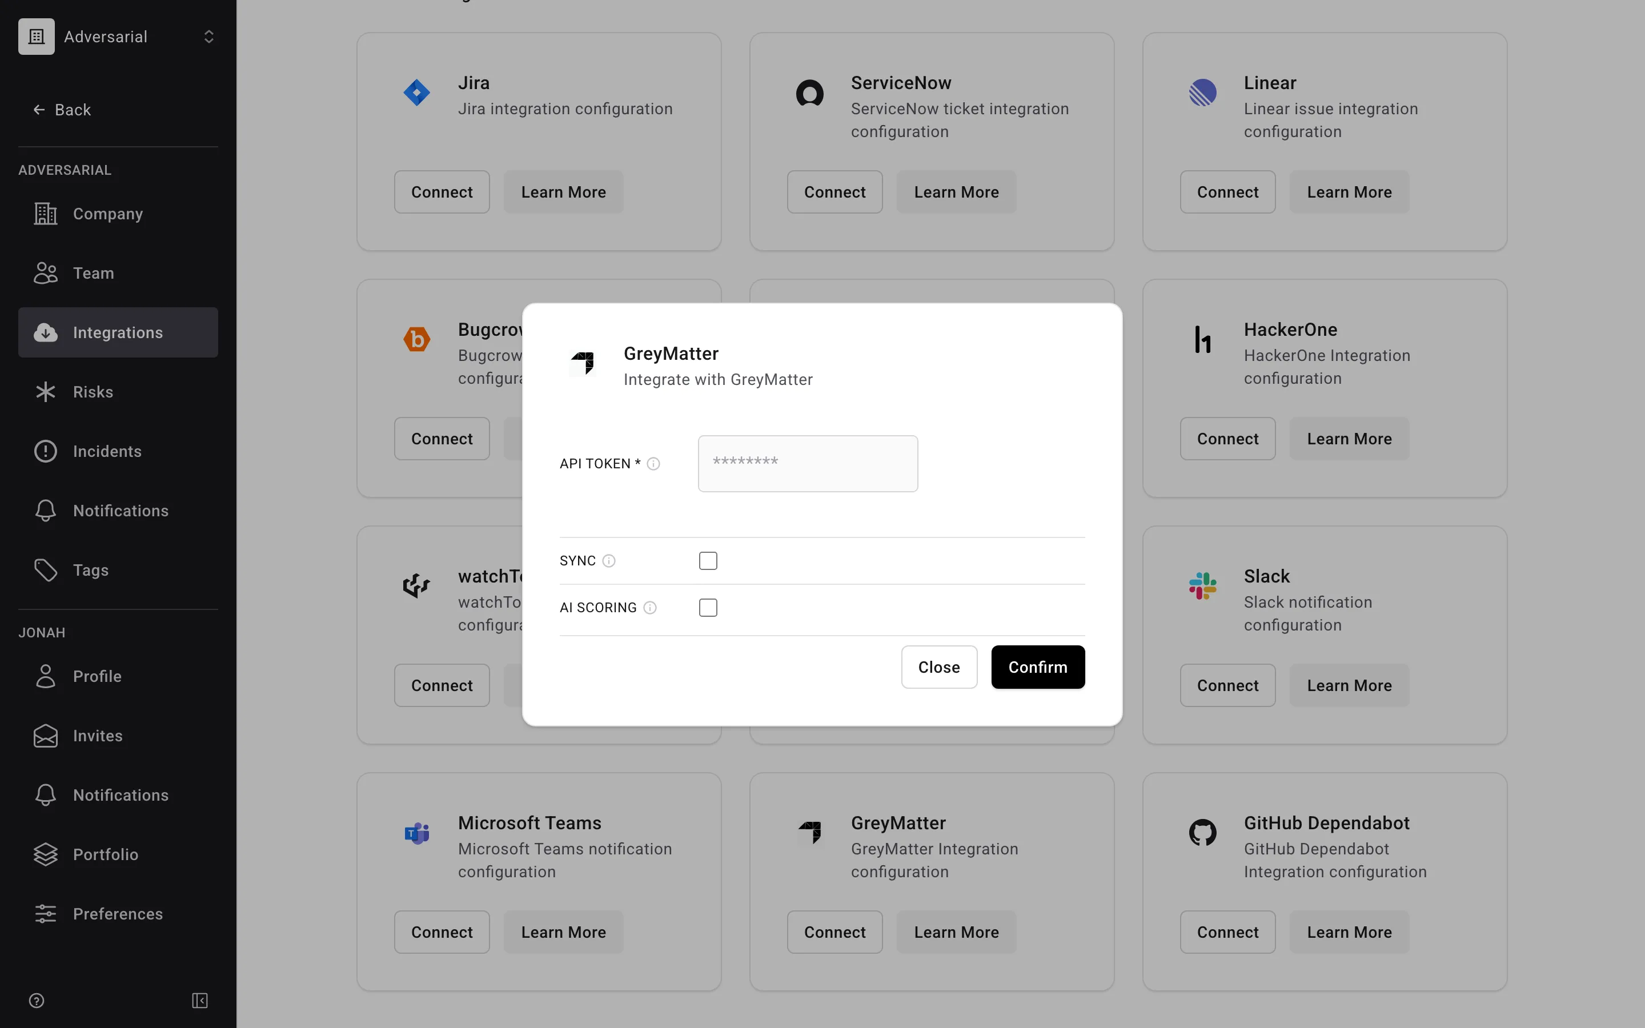Click the 'Integrate with GreyMatter' subtitle
The image size is (1645, 1028).
tap(718, 379)
